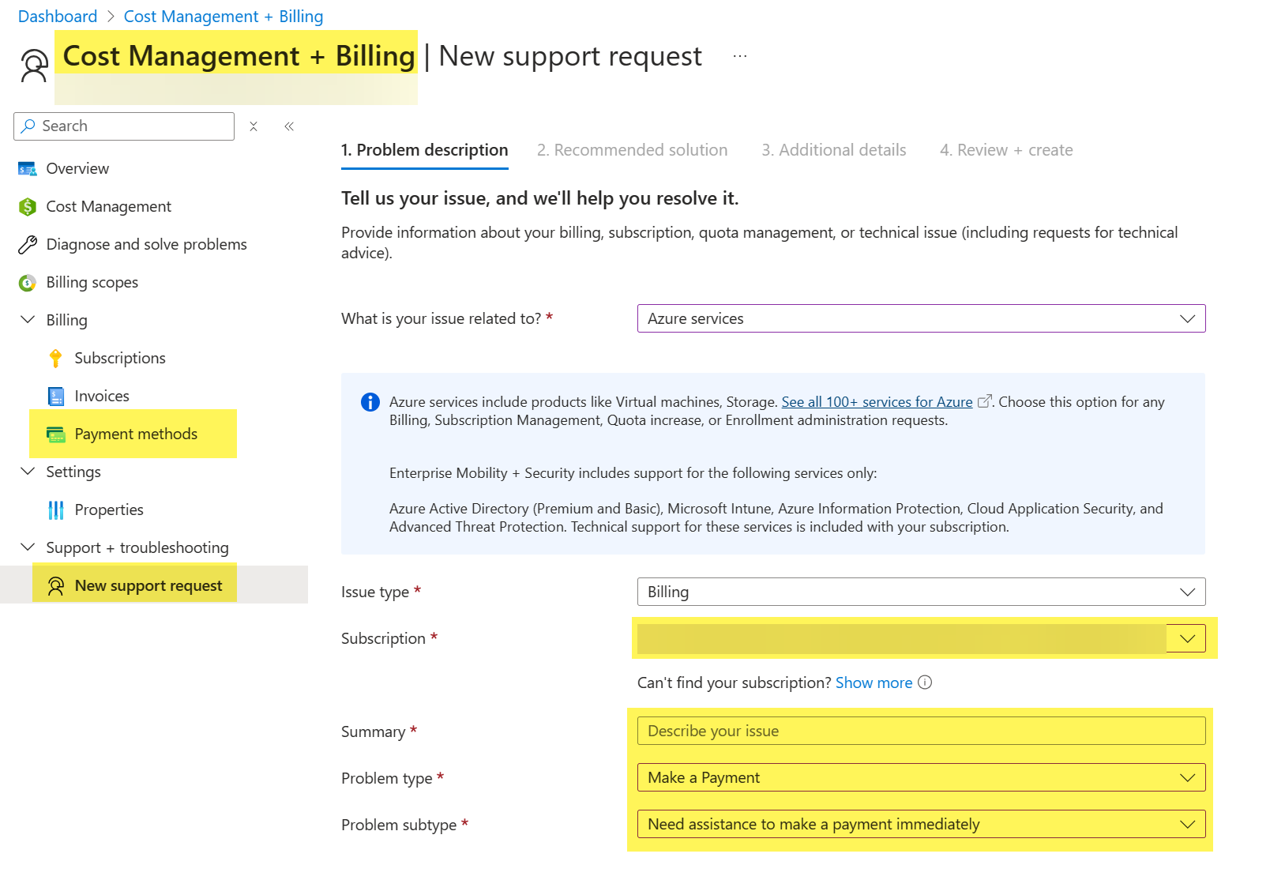Collapse the Billing section chevron
1270x880 pixels.
[x=28, y=320]
